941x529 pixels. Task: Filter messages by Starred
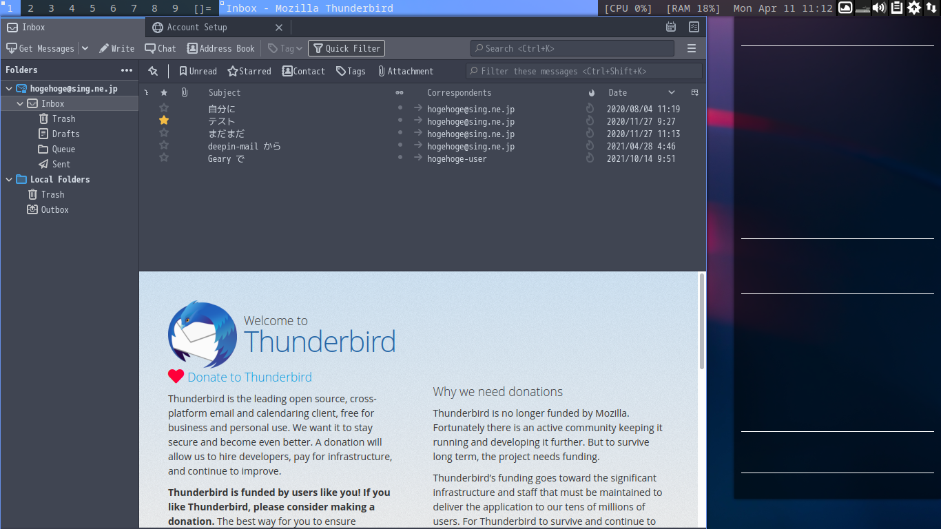tap(249, 71)
